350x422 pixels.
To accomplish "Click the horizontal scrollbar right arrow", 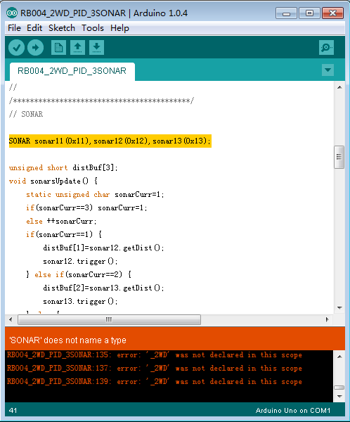I will [x=327, y=319].
